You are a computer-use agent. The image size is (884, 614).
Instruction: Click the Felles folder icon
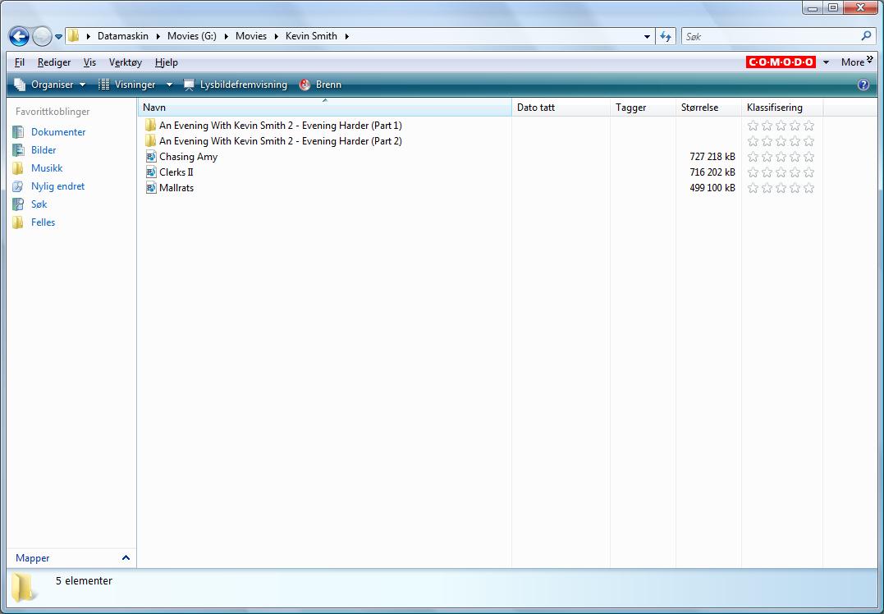[x=18, y=222]
